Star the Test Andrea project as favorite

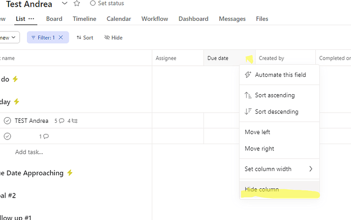coord(77,4)
